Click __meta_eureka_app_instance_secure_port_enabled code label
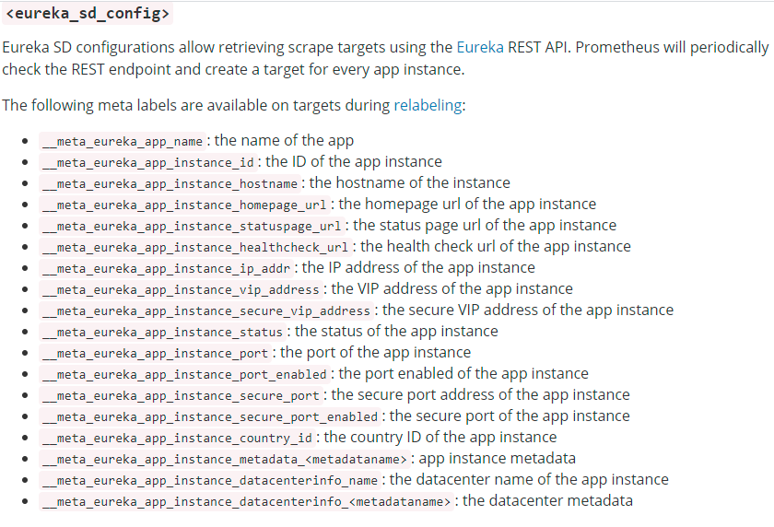The width and height of the screenshot is (774, 527). [210, 417]
